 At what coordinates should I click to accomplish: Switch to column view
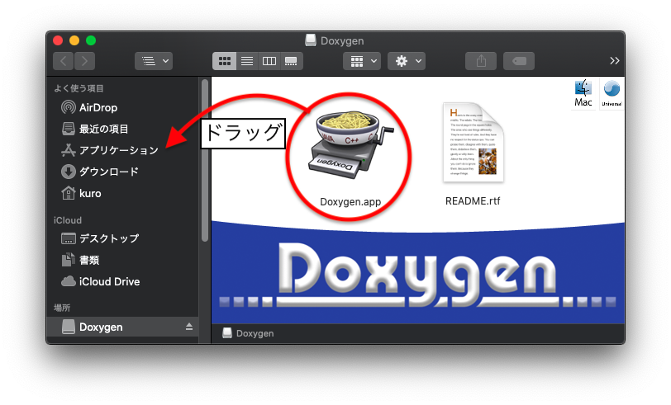pos(269,61)
